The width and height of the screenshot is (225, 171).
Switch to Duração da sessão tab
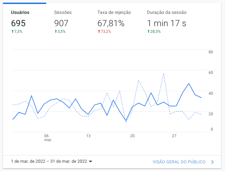[x=167, y=13]
